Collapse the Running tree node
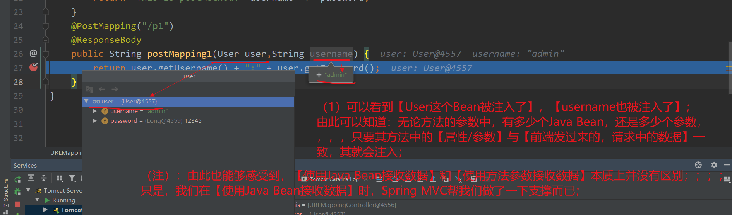This screenshot has width=732, height=215. (37, 200)
